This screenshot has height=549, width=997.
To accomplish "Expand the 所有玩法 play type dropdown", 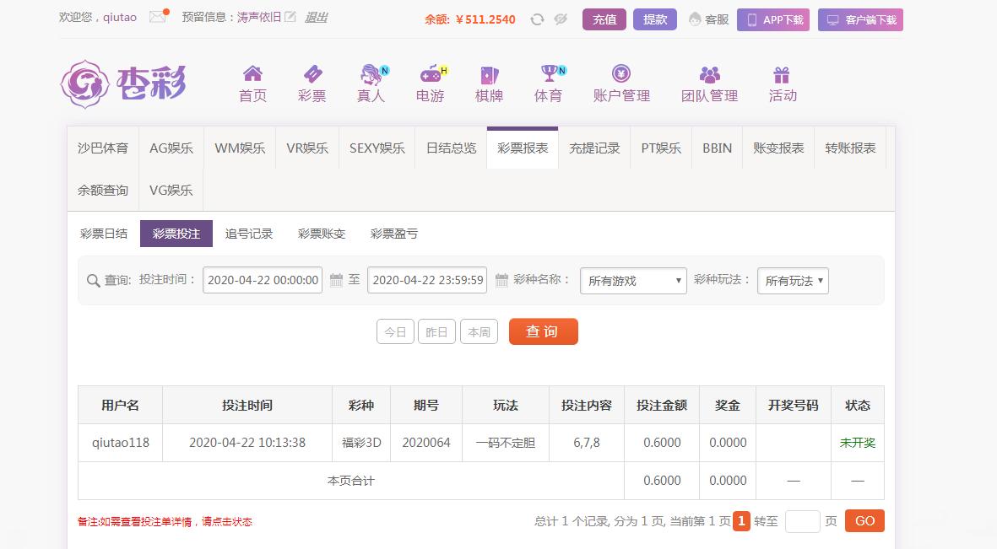I will [x=793, y=281].
